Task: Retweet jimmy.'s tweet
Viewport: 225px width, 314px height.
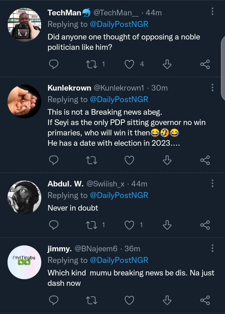Action: (92, 301)
